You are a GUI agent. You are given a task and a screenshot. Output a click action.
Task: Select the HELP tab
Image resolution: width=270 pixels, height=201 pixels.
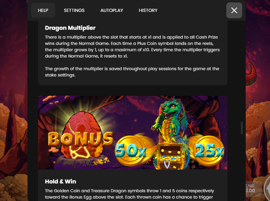tap(43, 10)
